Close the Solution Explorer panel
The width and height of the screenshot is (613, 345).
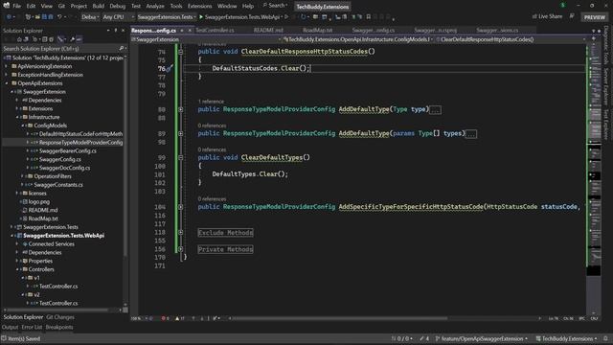coord(124,30)
